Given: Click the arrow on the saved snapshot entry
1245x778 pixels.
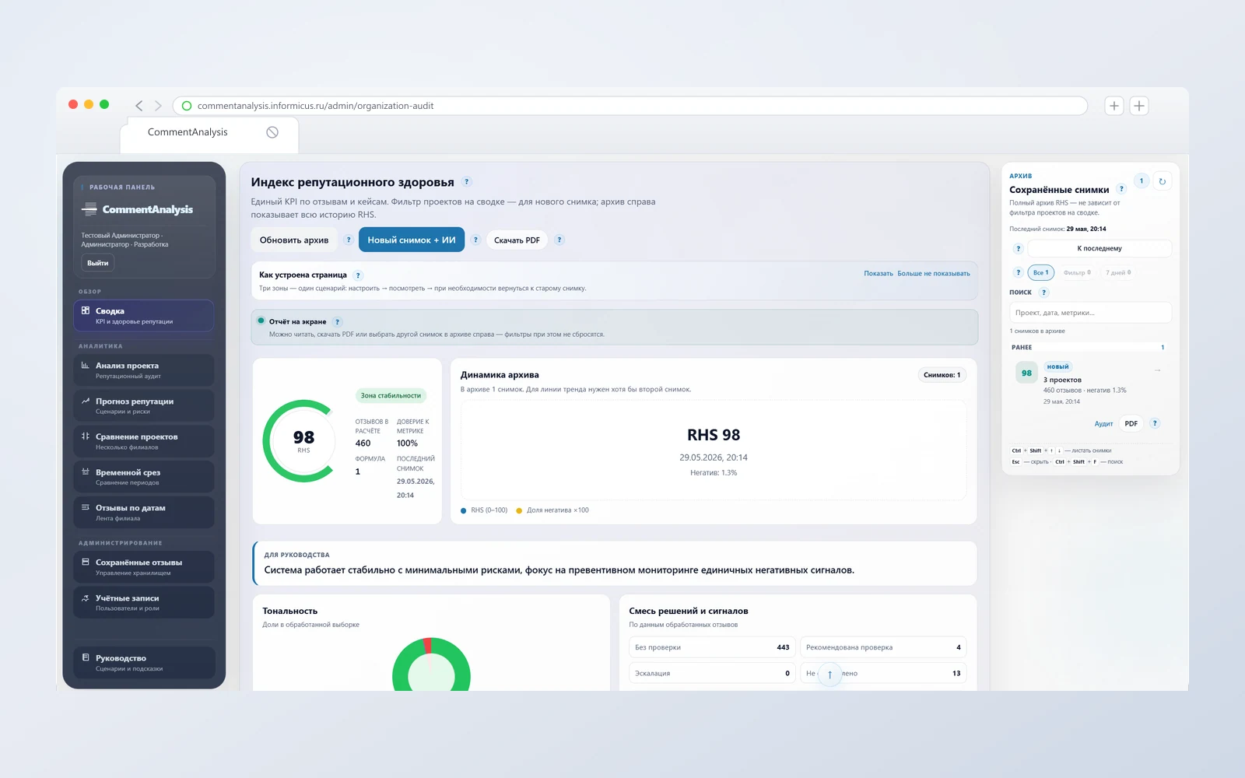Looking at the screenshot, I should click(1157, 370).
